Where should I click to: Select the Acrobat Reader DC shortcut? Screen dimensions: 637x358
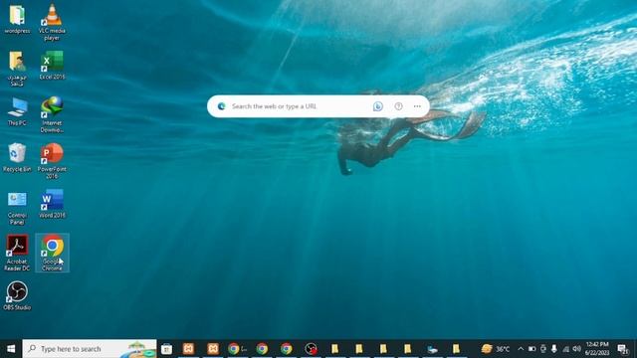point(17,253)
